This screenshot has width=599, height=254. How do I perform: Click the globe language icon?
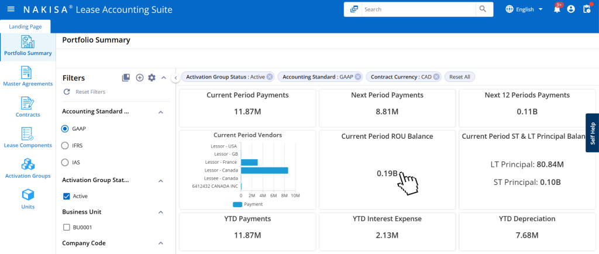(x=510, y=9)
